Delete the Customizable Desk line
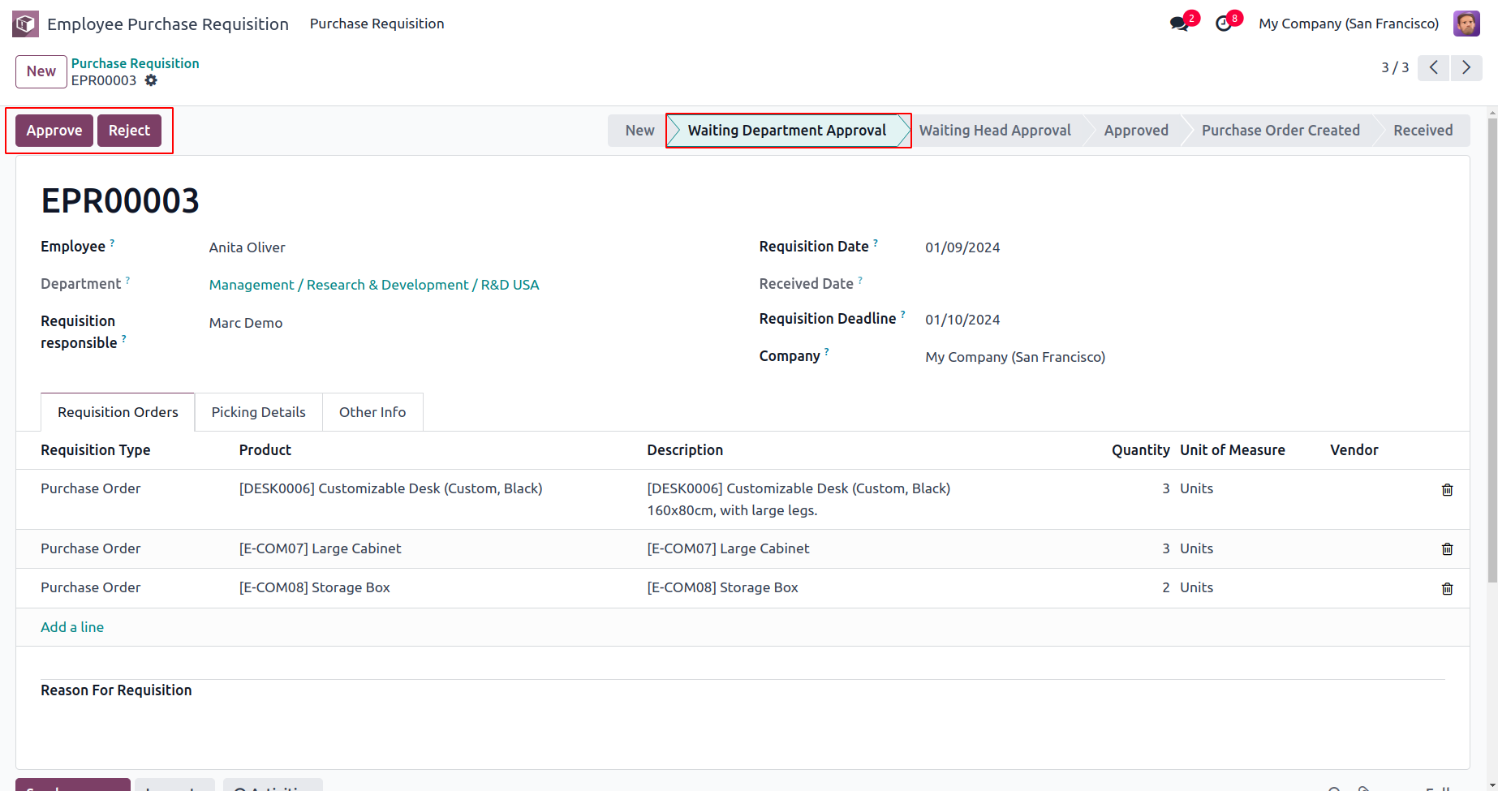This screenshot has height=791, width=1498. [x=1447, y=489]
